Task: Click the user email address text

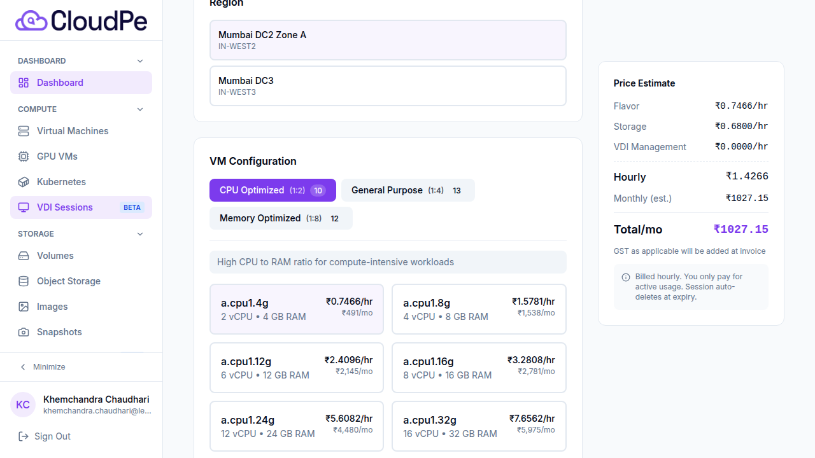Action: [x=97, y=411]
